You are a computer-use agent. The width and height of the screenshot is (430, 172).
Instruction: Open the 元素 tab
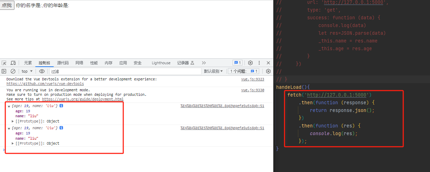click(28, 63)
